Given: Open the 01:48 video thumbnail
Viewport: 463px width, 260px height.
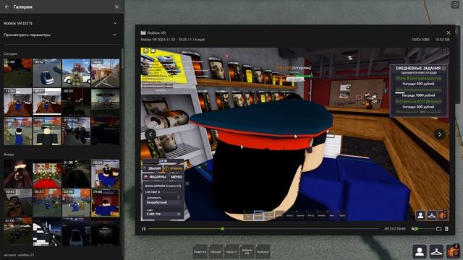Looking at the screenshot, I should (17, 72).
